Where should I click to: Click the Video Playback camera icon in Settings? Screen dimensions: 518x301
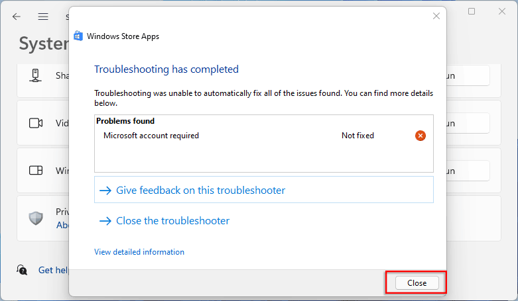[x=36, y=123]
